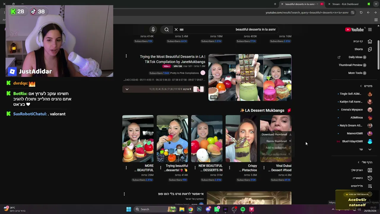Open Kaitlyn Fall Asmr subscription
This screenshot has width=380, height=214.
(355, 102)
